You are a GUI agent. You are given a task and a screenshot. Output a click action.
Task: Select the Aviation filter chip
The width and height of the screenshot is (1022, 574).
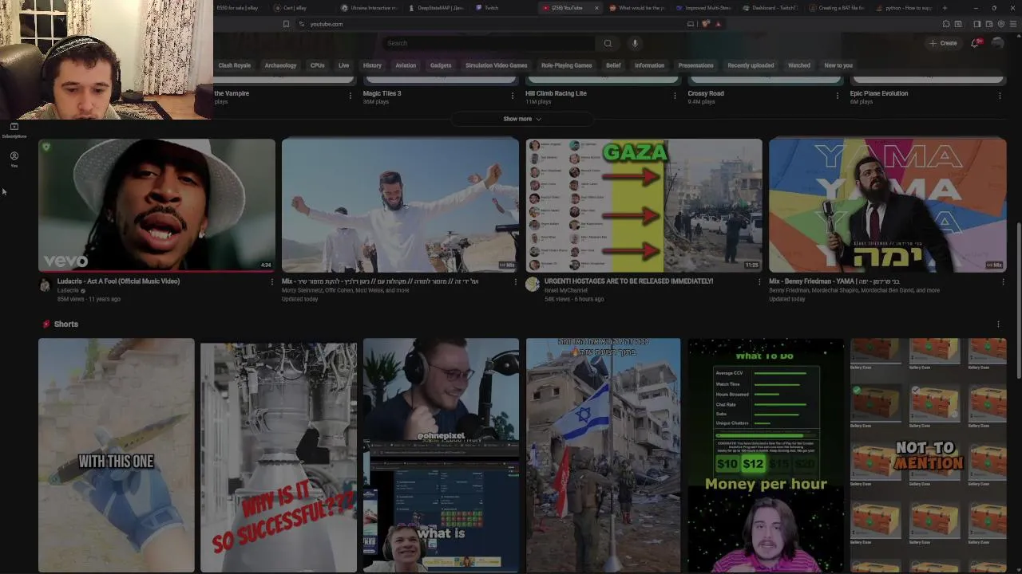click(x=406, y=65)
